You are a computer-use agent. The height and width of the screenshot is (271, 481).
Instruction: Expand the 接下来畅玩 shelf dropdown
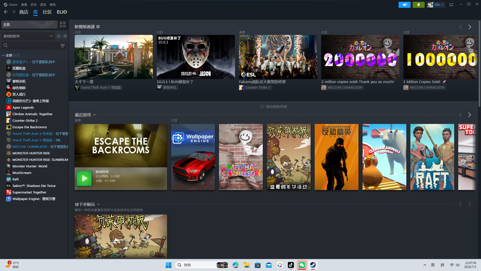[98, 204]
